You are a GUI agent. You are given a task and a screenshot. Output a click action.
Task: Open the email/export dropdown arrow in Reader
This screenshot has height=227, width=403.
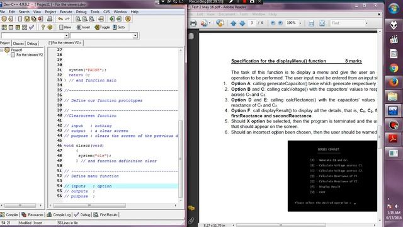[x=210, y=23]
